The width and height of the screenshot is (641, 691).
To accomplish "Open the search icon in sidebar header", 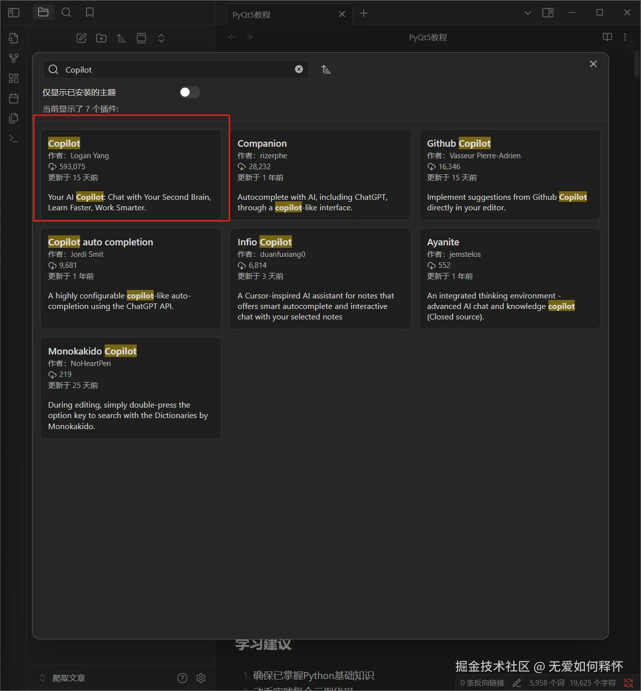I will tap(66, 13).
